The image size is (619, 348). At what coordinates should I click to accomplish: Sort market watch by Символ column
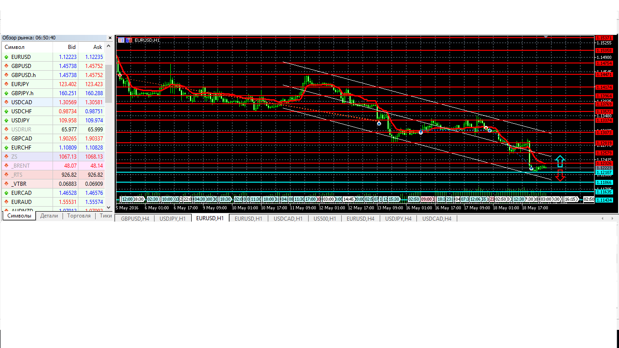(27, 47)
